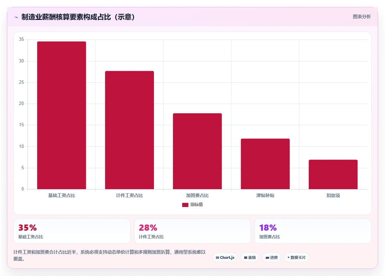Click the 图表分析 label in header
385x276 pixels.
coord(362,17)
